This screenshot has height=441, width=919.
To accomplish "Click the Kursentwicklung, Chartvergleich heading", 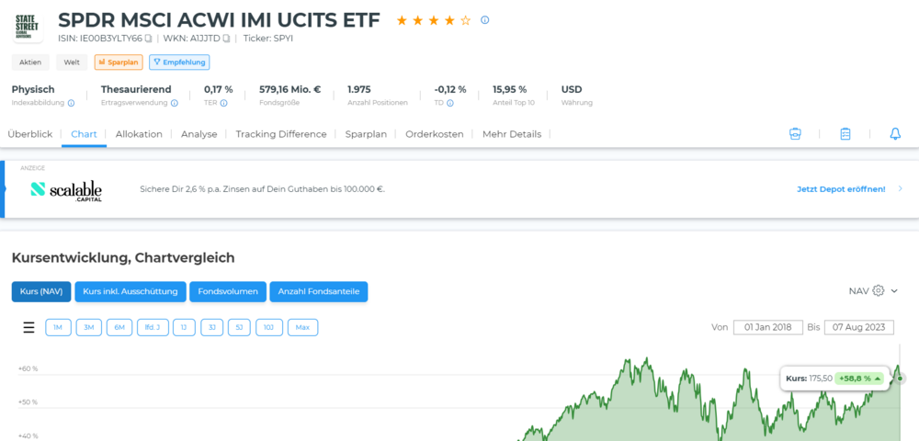I will click(x=123, y=257).
